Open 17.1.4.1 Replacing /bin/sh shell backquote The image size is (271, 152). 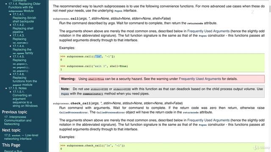click(25, 18)
